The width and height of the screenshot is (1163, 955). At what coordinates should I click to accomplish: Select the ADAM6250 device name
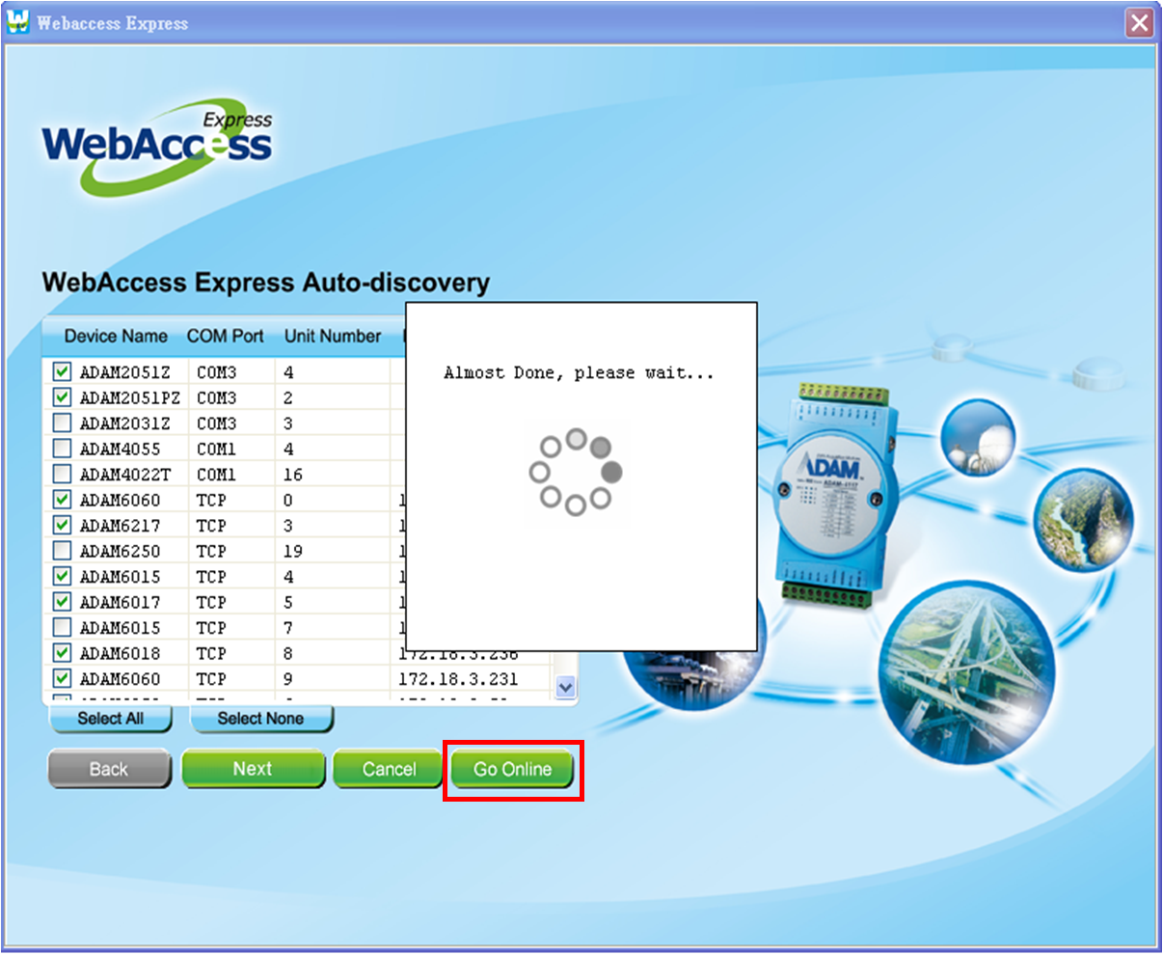(x=120, y=551)
